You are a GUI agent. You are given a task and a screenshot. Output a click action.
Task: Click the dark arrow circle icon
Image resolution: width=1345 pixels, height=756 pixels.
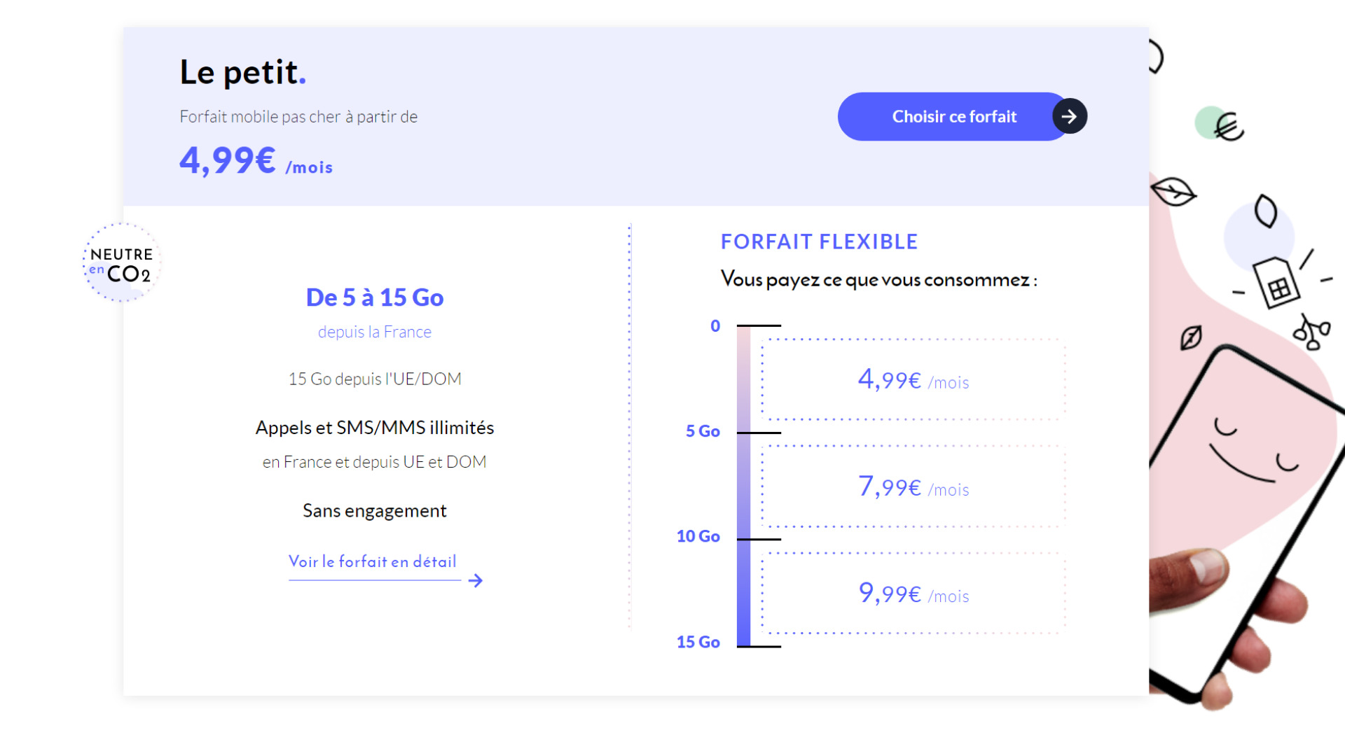pyautogui.click(x=1069, y=116)
